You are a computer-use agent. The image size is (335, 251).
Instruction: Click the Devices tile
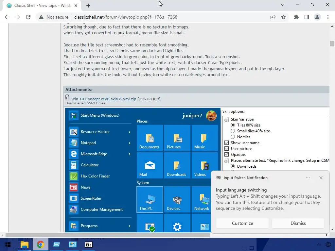[177, 199]
